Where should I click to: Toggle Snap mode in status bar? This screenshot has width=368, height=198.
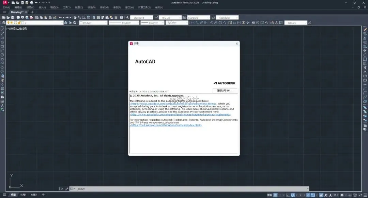point(280,195)
